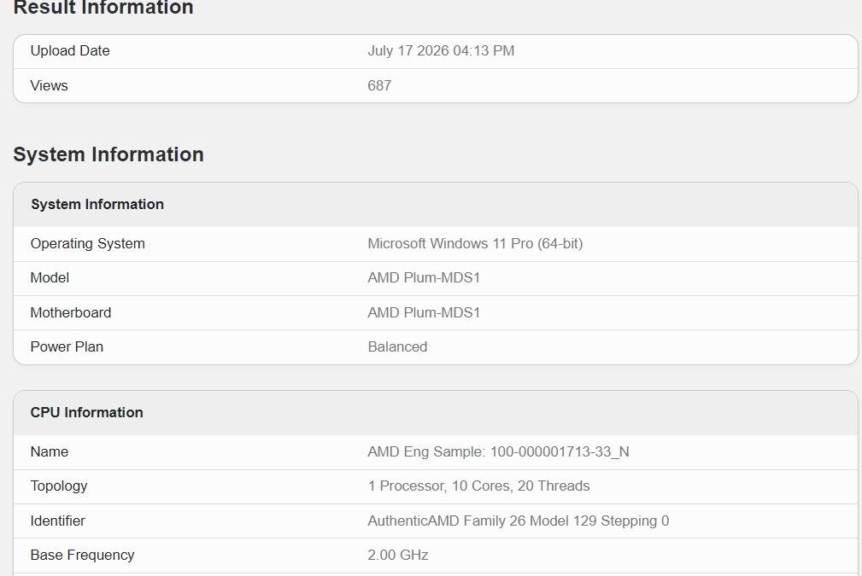Select the Name label in CPU Information
This screenshot has width=862, height=576.
(x=49, y=451)
